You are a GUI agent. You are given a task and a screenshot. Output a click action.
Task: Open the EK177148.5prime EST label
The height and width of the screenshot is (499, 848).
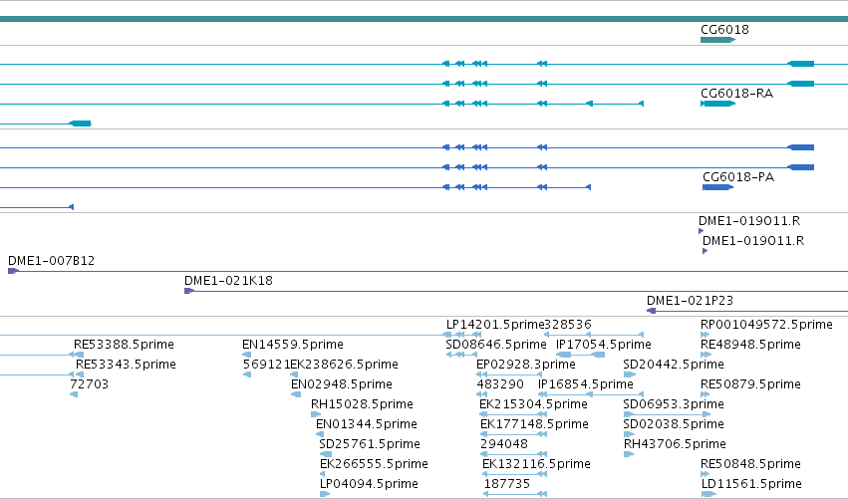tap(534, 424)
